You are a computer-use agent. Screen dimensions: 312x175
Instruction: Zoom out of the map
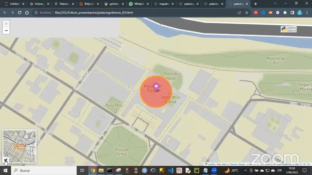(6, 31)
